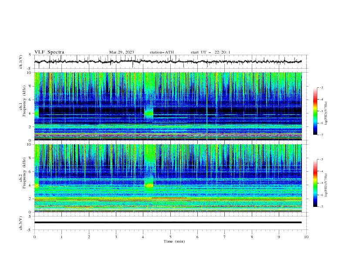The width and height of the screenshot is (345, 266).
Task: Click the "0" tick on the time axis
Action: [x=34, y=237]
